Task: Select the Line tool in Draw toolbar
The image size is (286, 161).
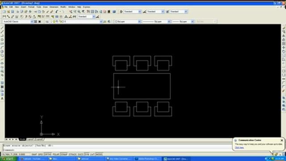Action: pyautogui.click(x=2, y=28)
